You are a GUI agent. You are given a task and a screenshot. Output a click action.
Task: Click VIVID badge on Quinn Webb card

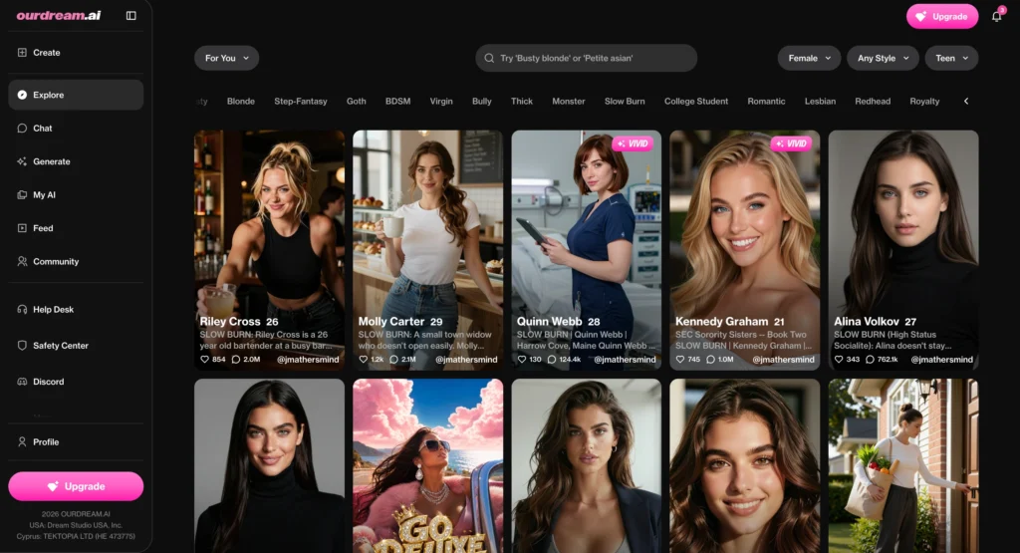[633, 143]
